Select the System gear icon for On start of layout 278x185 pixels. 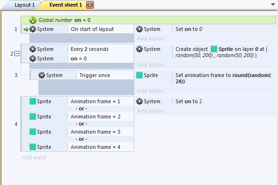pos(33,29)
